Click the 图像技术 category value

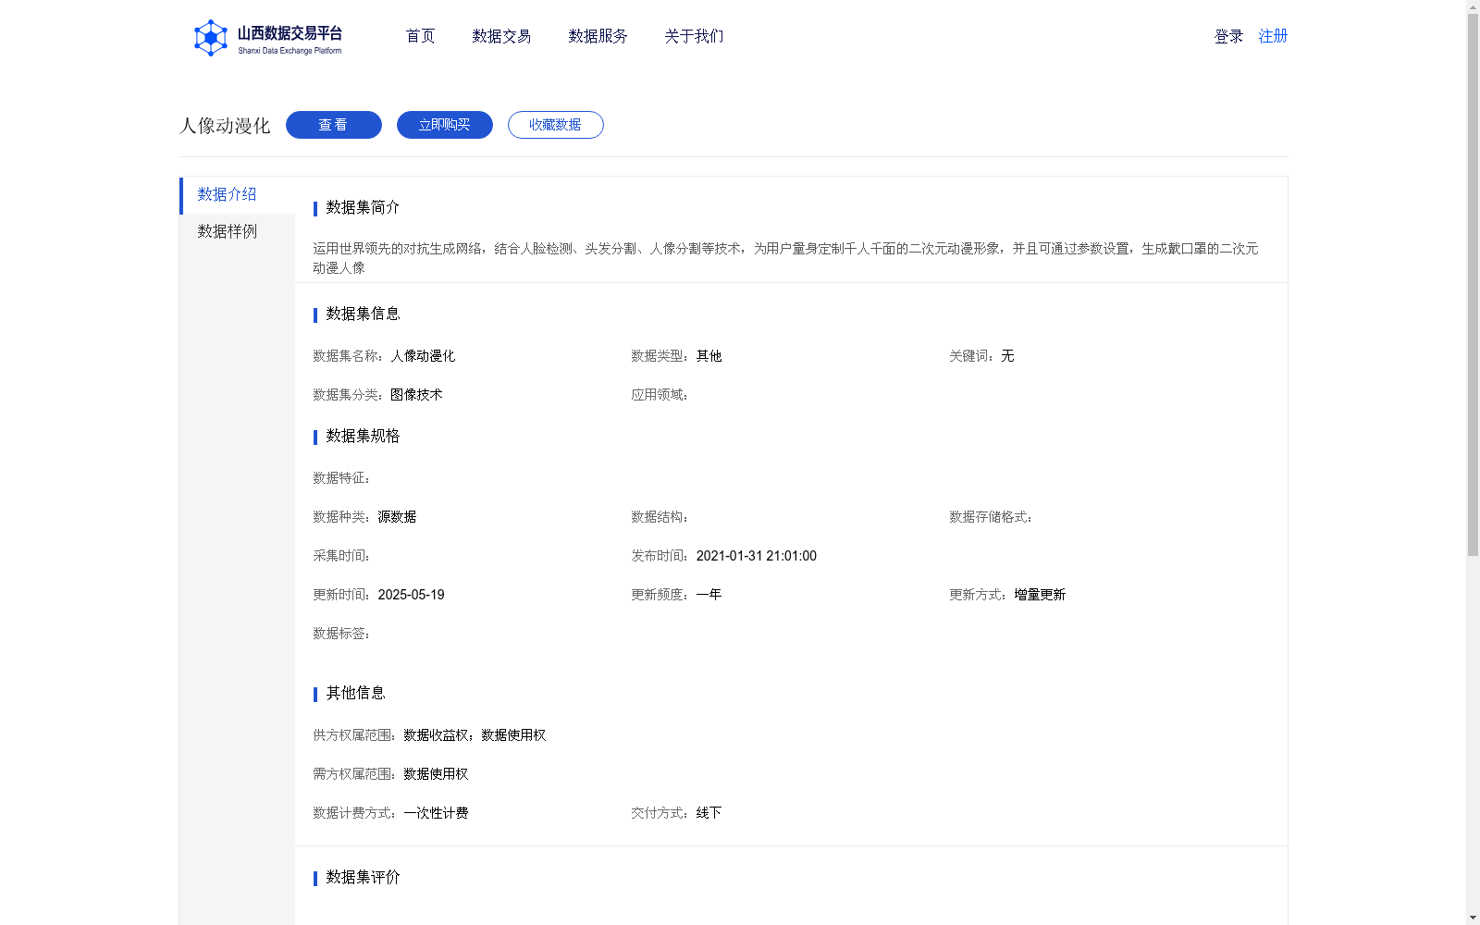(x=416, y=395)
